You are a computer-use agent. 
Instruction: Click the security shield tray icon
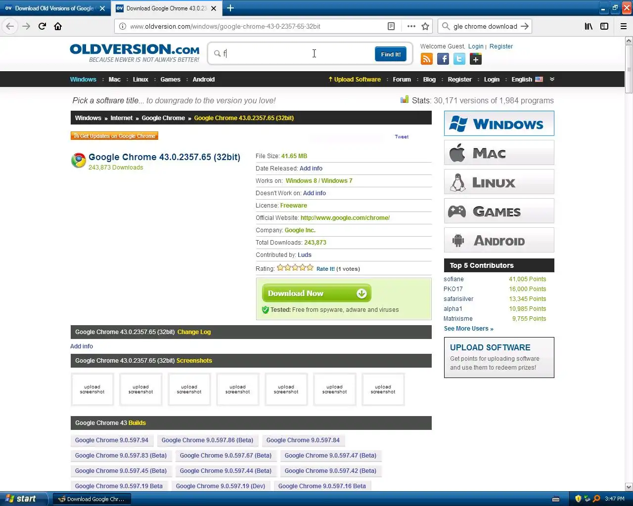pos(578,499)
